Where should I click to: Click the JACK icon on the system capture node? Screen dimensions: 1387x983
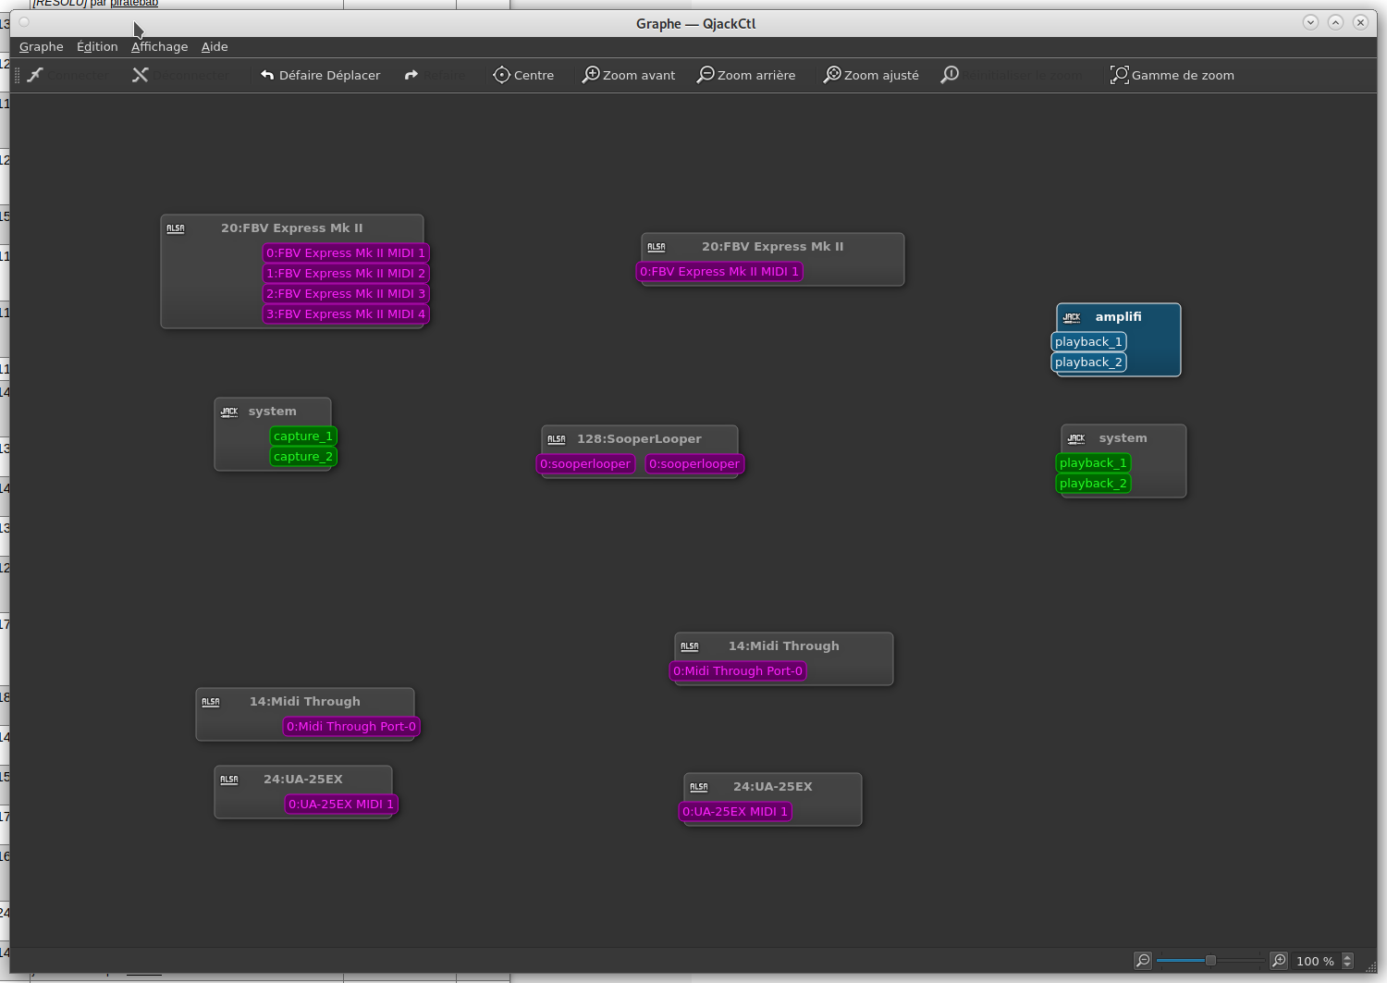[x=229, y=412]
